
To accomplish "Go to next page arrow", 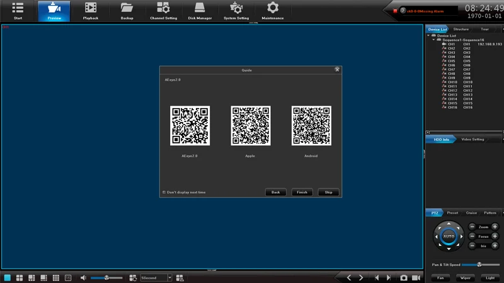I will click(360, 277).
